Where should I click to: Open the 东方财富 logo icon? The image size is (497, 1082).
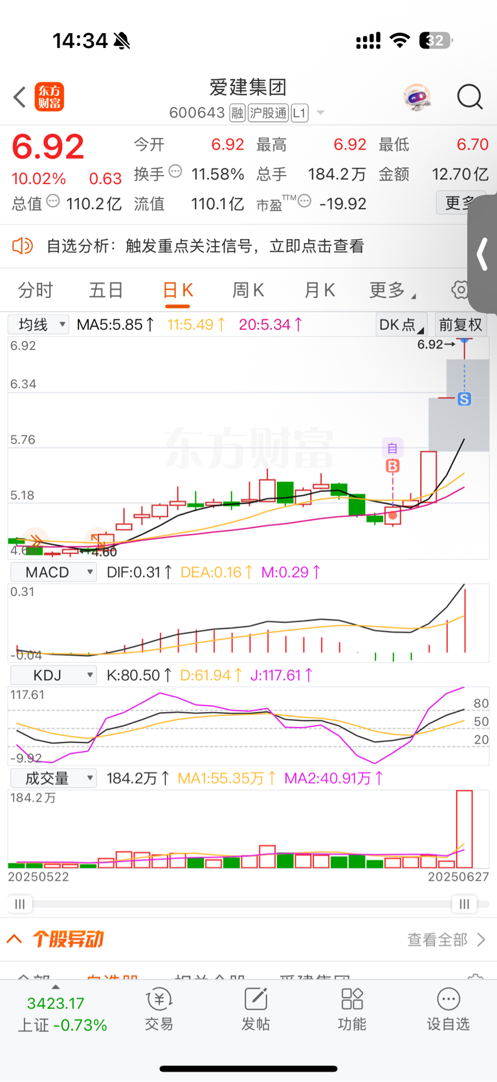point(49,97)
